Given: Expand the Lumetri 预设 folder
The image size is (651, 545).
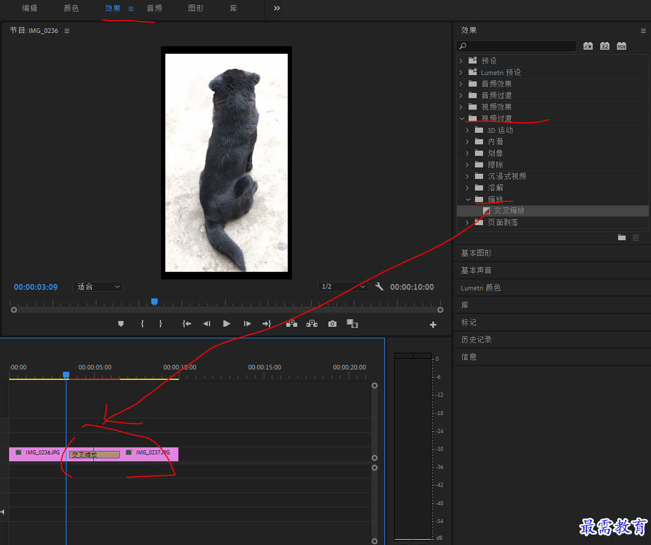Looking at the screenshot, I should 461,72.
